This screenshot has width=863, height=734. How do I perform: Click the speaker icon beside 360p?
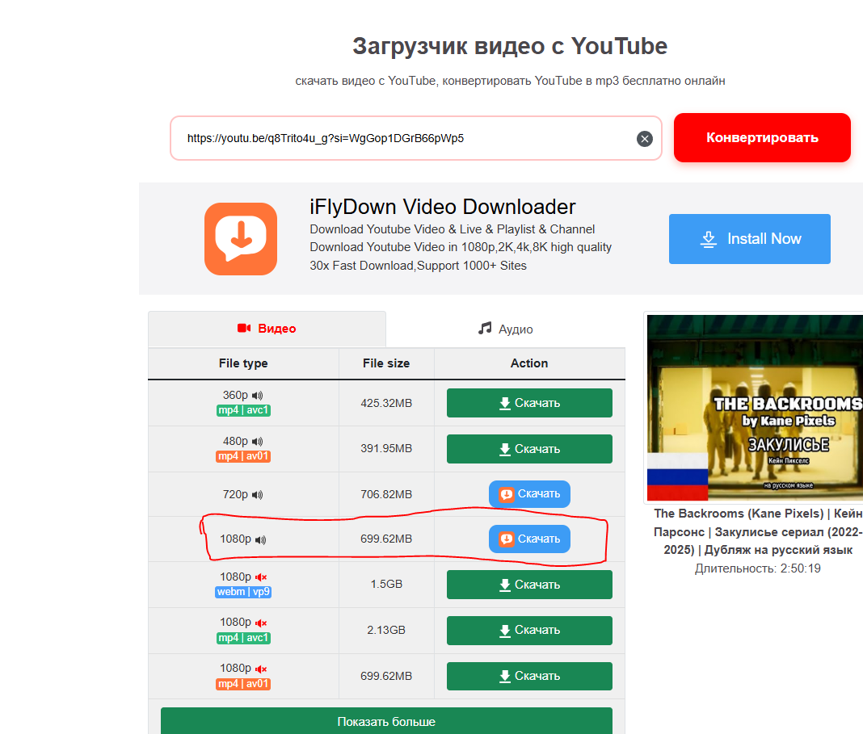tap(258, 396)
